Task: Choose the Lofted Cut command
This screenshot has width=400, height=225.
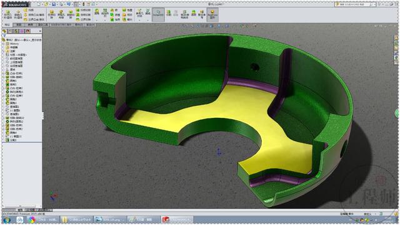Action: pos(83,15)
